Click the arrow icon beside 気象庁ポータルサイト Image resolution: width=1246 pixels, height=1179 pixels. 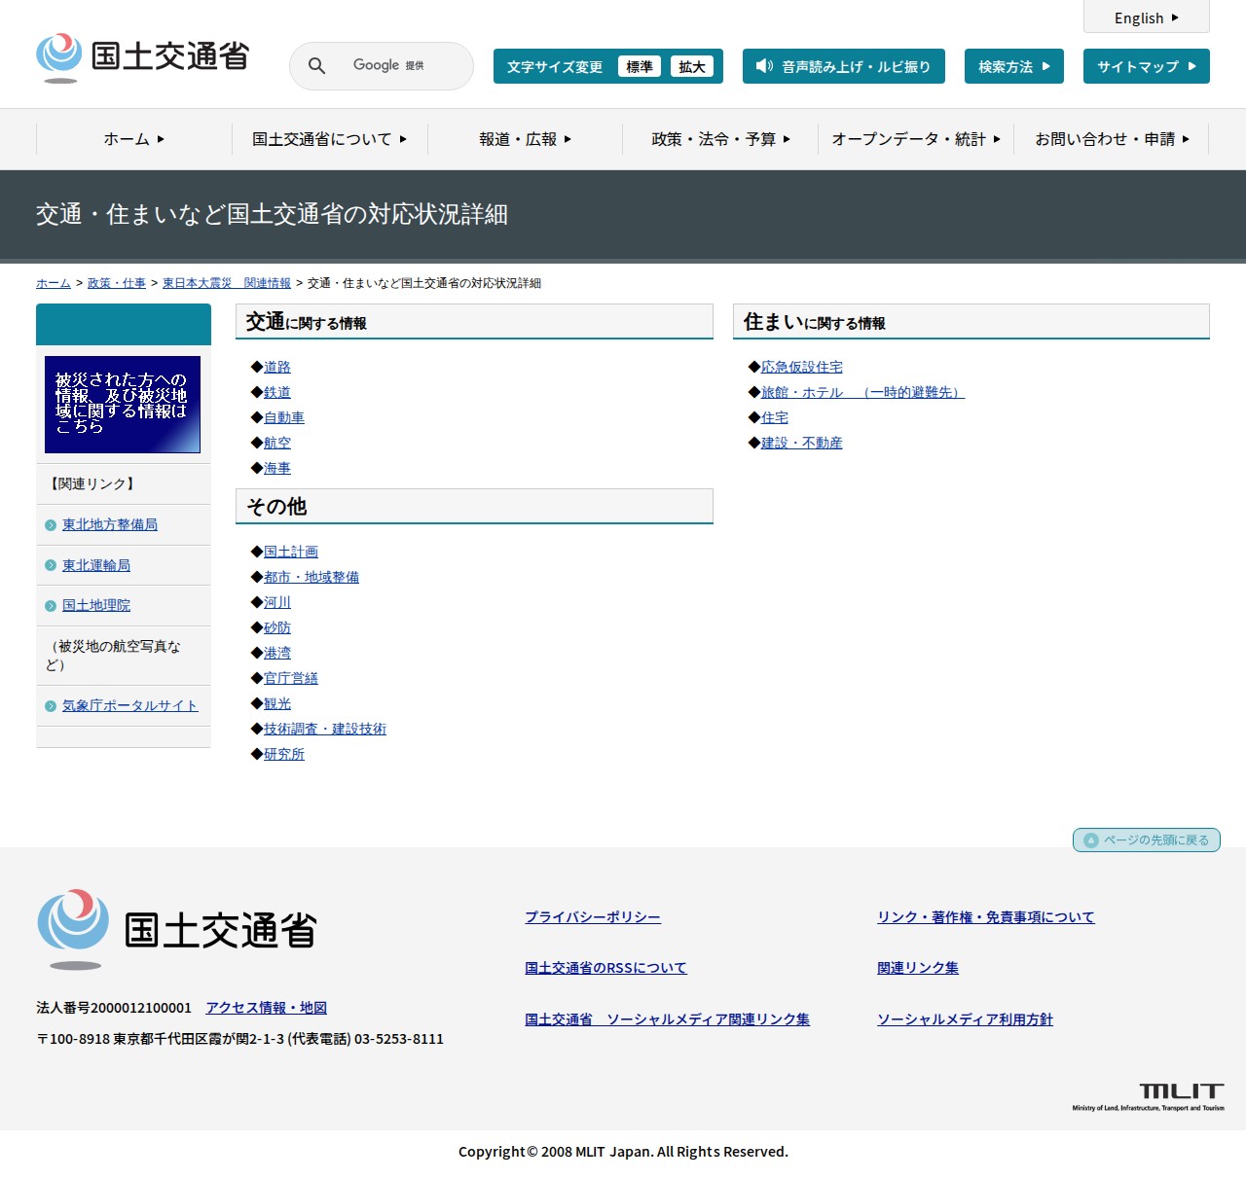point(51,705)
